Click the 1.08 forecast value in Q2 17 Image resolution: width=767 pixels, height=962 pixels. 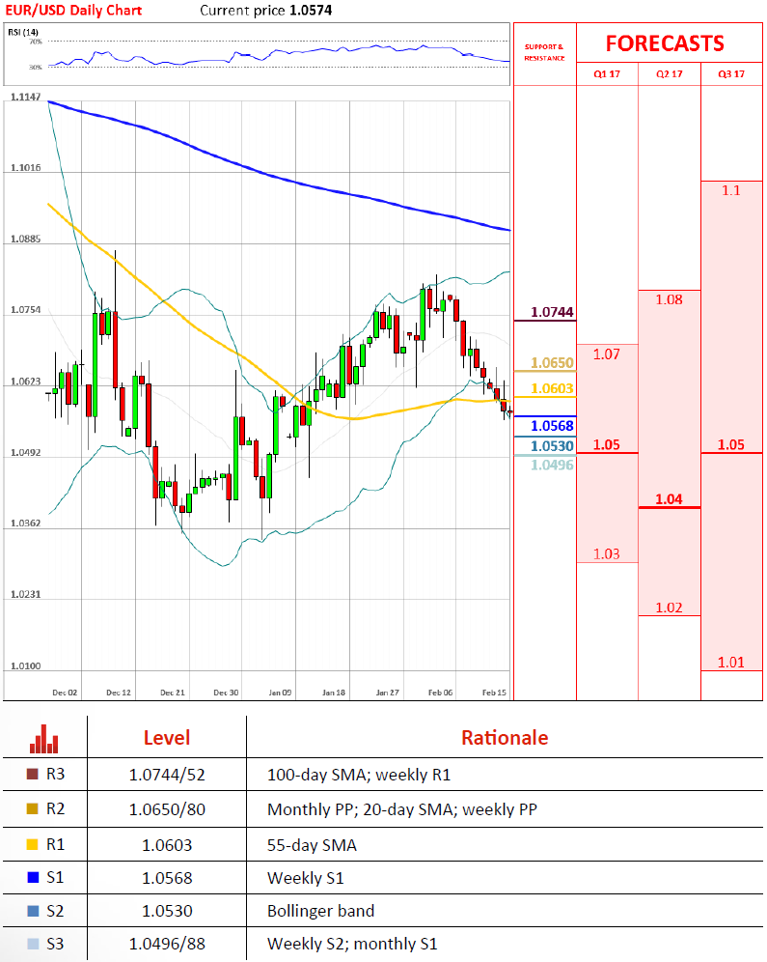tap(669, 299)
